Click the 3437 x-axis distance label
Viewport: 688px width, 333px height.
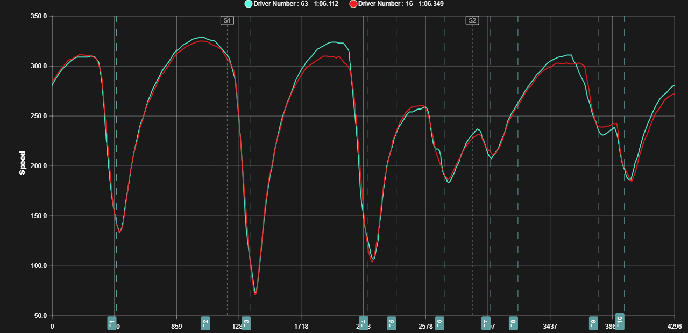point(550,326)
